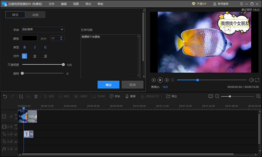Redo the last undone action
The height and width of the screenshot is (157, 262).
coord(12,96)
